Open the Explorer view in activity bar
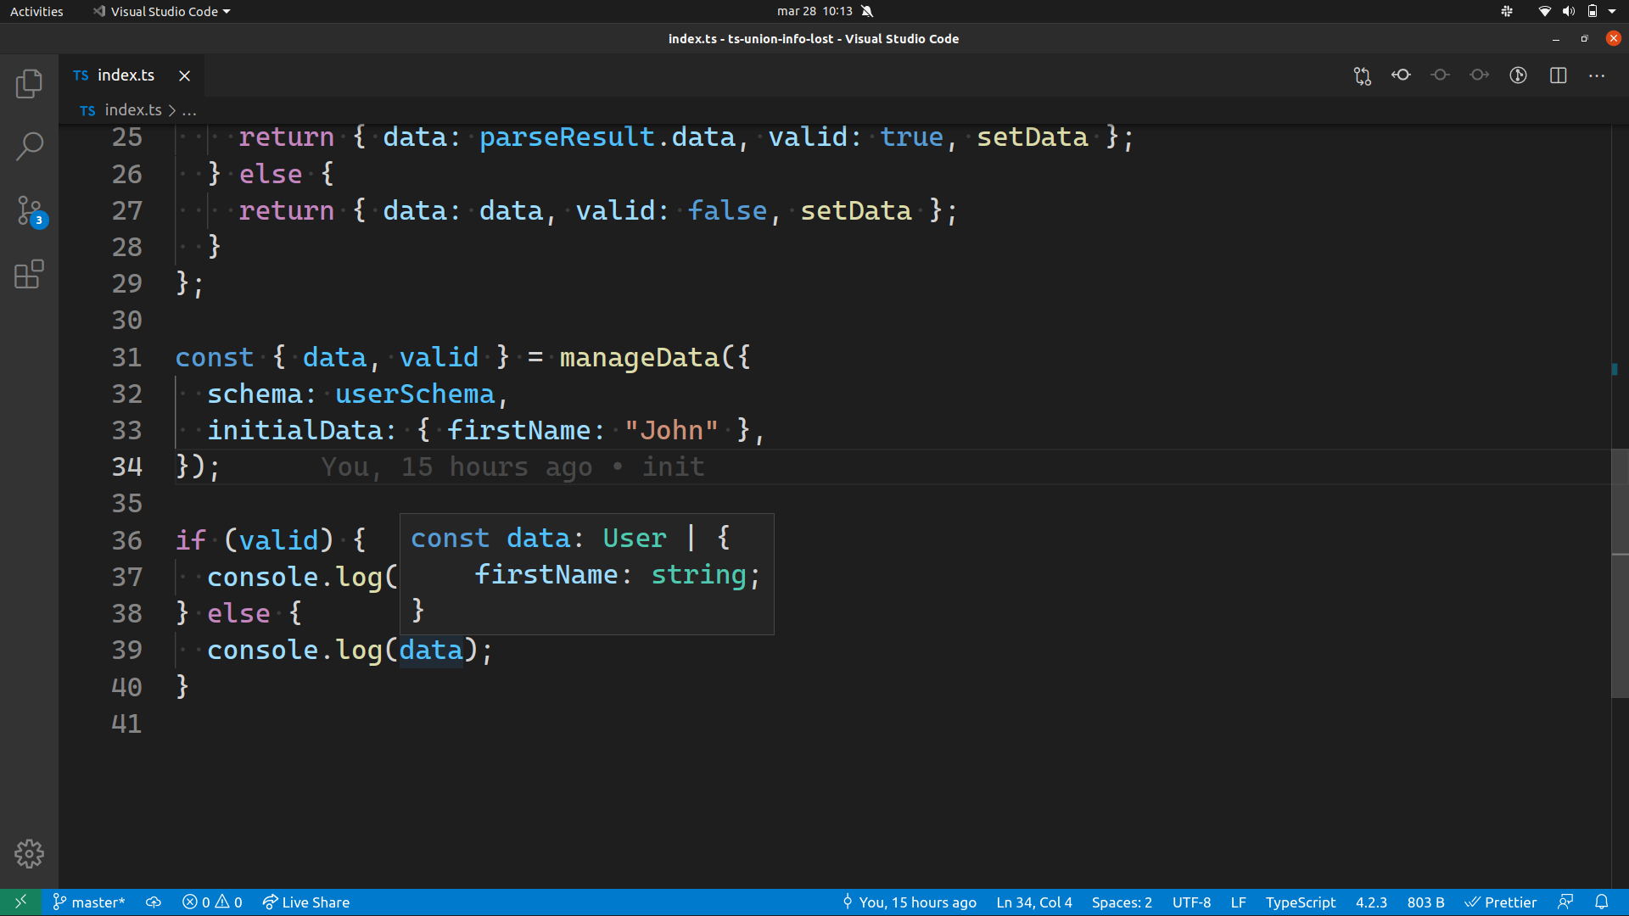This screenshot has height=916, width=1629. pyautogui.click(x=29, y=83)
